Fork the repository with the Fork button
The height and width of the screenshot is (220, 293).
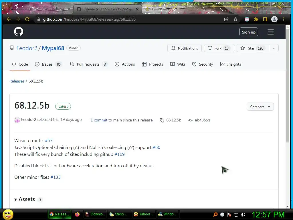coord(219,48)
